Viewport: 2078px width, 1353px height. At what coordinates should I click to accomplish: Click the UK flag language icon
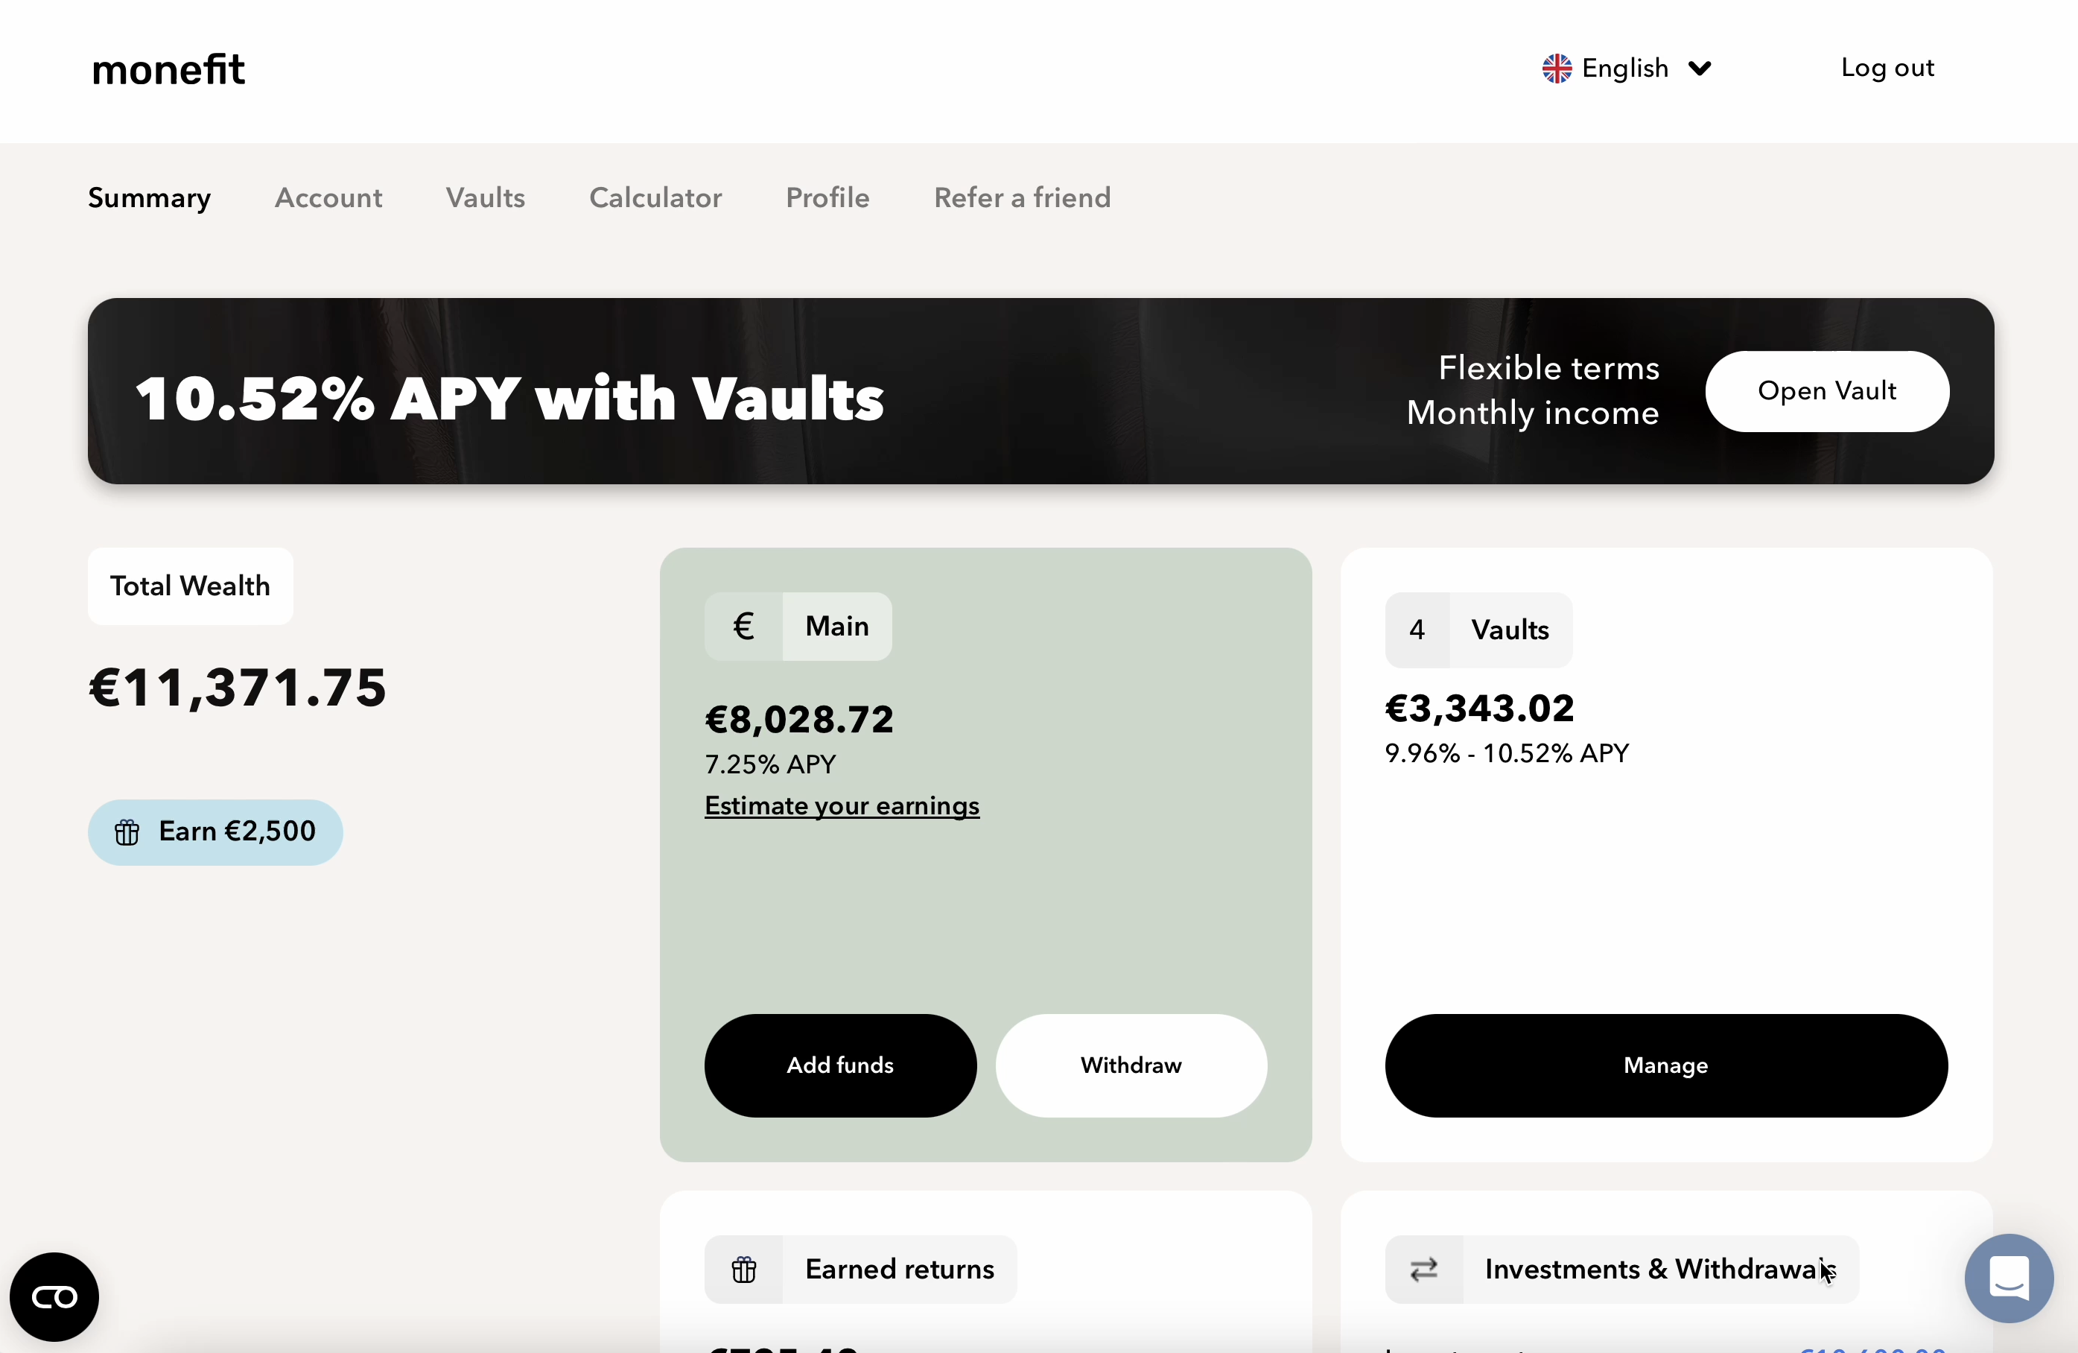tap(1556, 68)
